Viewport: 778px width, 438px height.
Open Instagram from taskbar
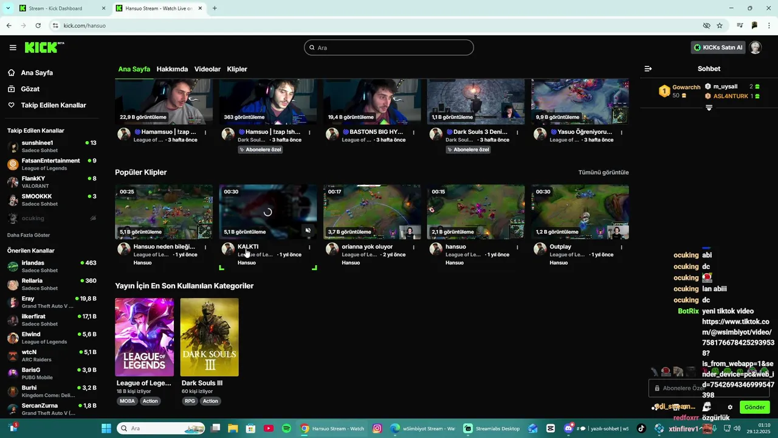(x=377, y=428)
